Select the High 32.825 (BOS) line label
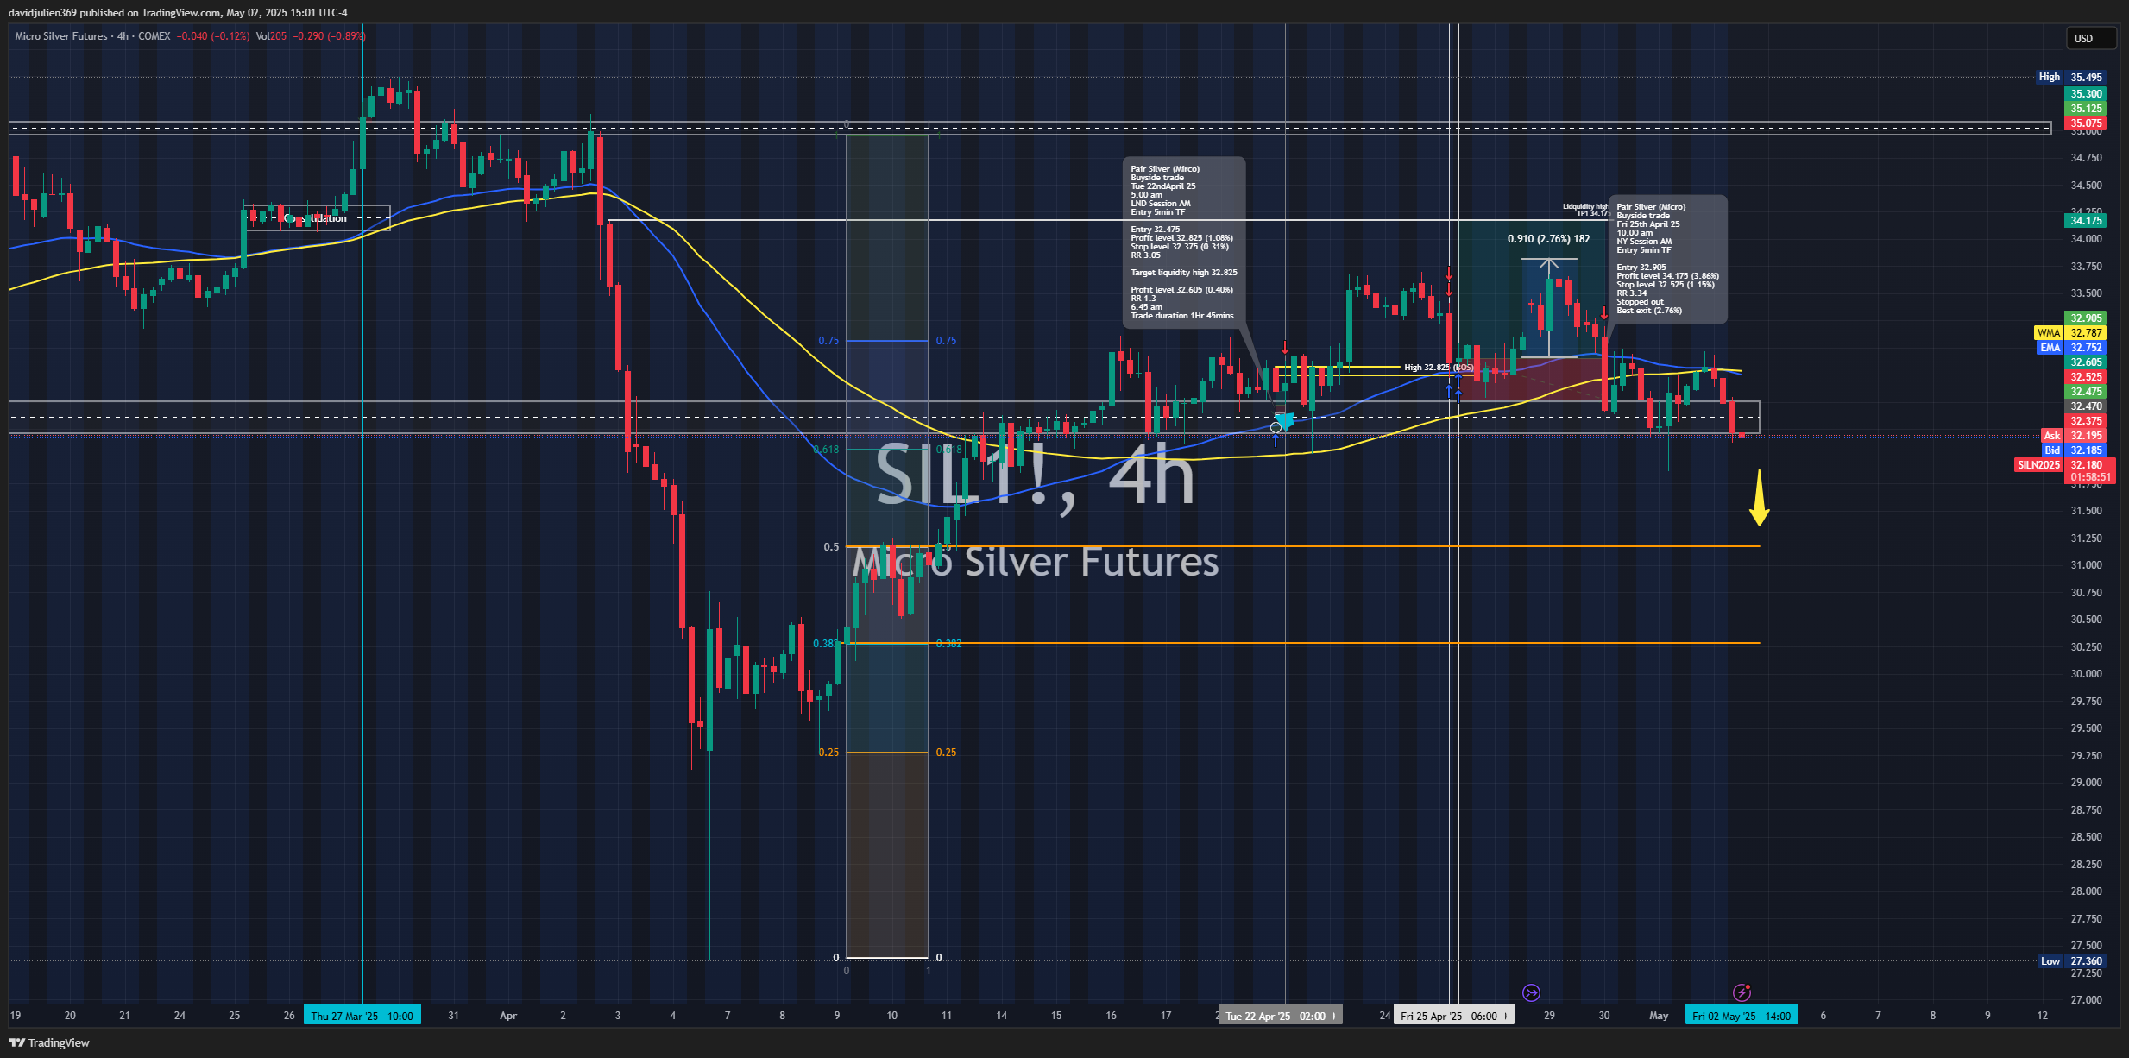 1439,367
